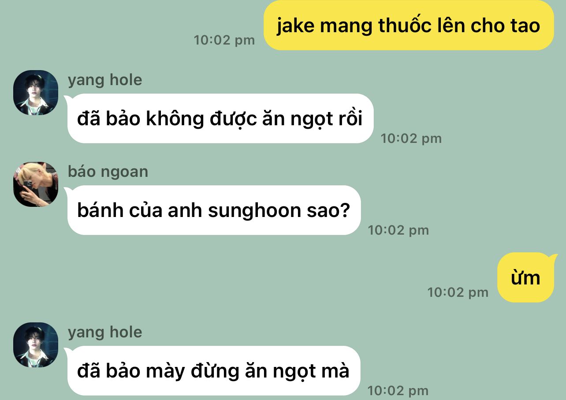Screen dimensions: 566x400
Task: Click the timestamp after 'đã bảo không được ăn ngọt rồi'
Action: tap(411, 138)
